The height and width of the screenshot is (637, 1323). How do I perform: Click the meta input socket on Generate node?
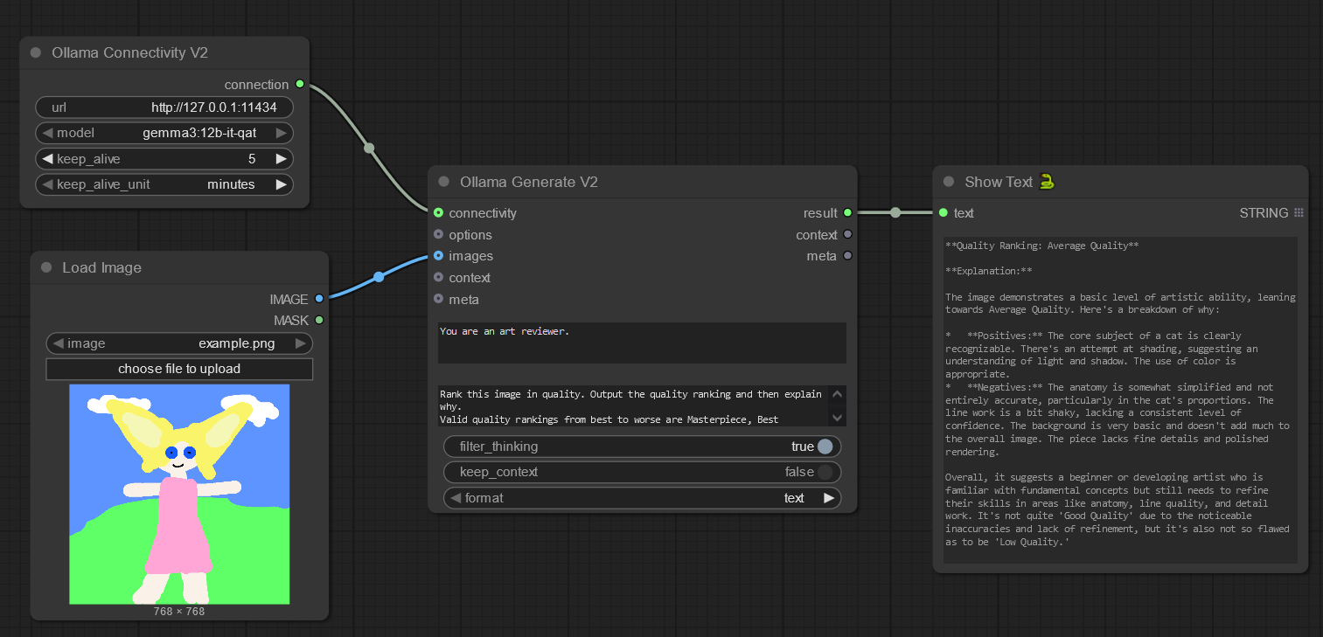tap(438, 299)
